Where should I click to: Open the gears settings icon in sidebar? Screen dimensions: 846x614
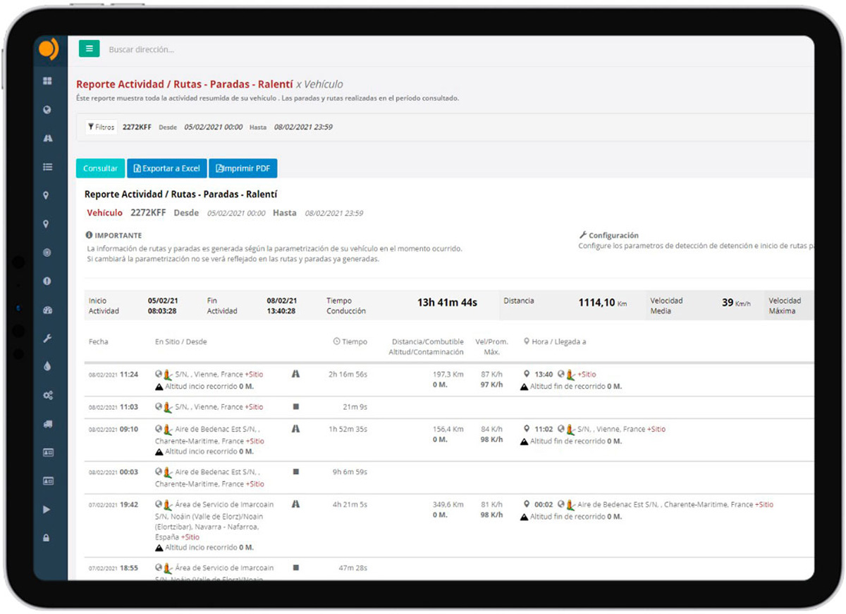(47, 396)
